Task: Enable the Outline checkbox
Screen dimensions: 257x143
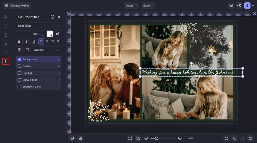Action: (19, 66)
